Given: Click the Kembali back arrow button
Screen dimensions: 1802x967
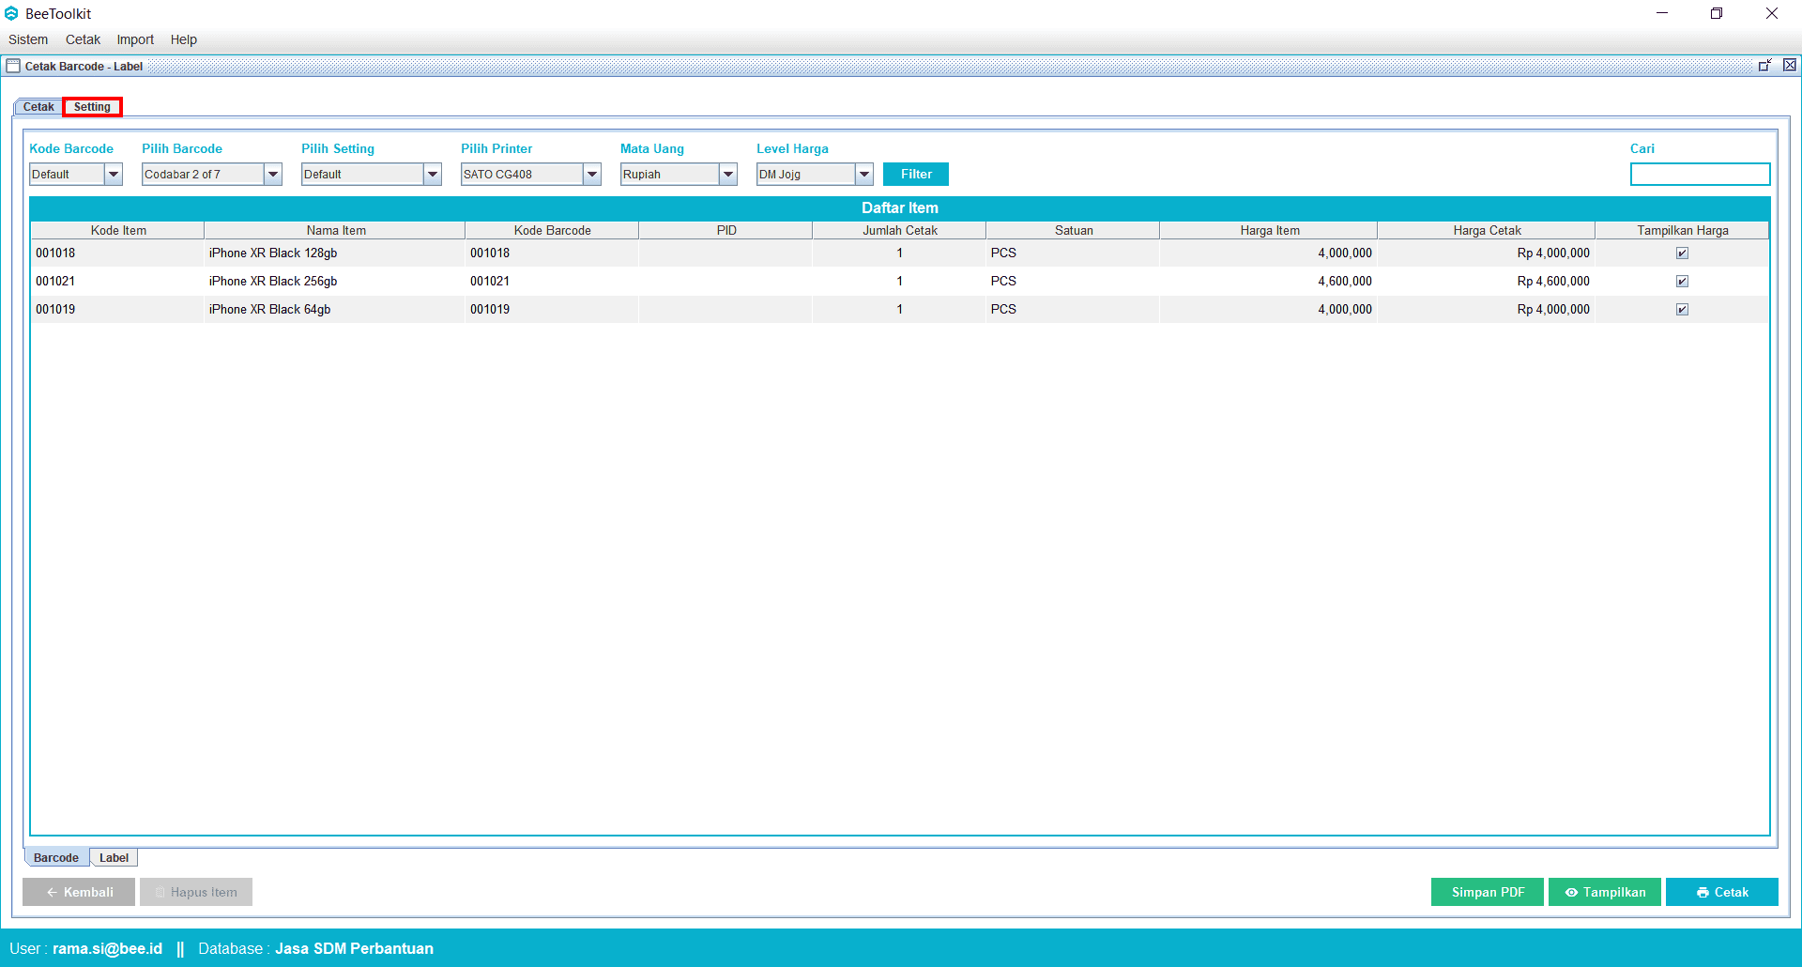Looking at the screenshot, I should (79, 892).
